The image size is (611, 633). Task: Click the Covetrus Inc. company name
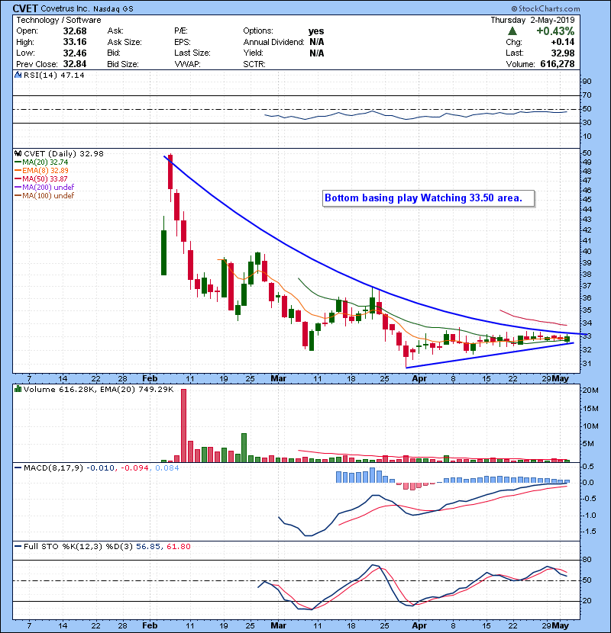(65, 8)
